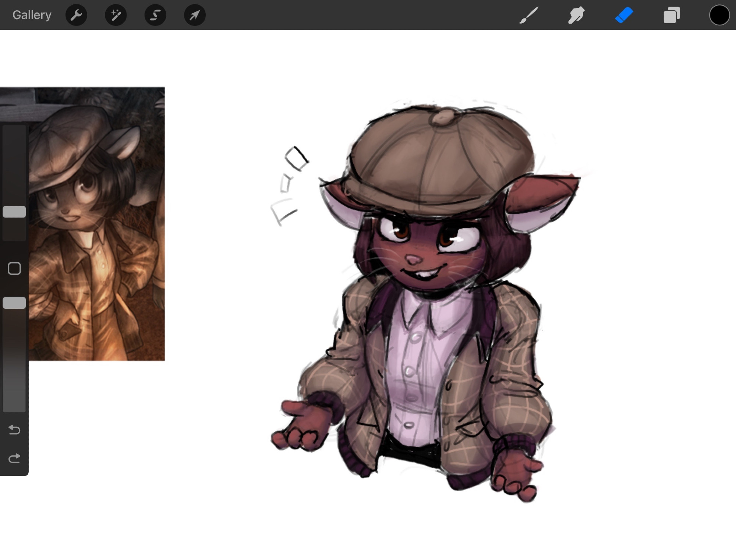Screen dimensions: 736x552
Task: Select the Paint brush tool
Action: coord(529,15)
